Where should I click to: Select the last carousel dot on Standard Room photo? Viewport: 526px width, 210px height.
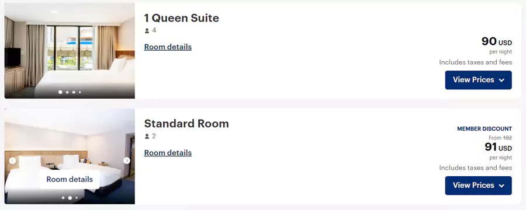click(77, 198)
